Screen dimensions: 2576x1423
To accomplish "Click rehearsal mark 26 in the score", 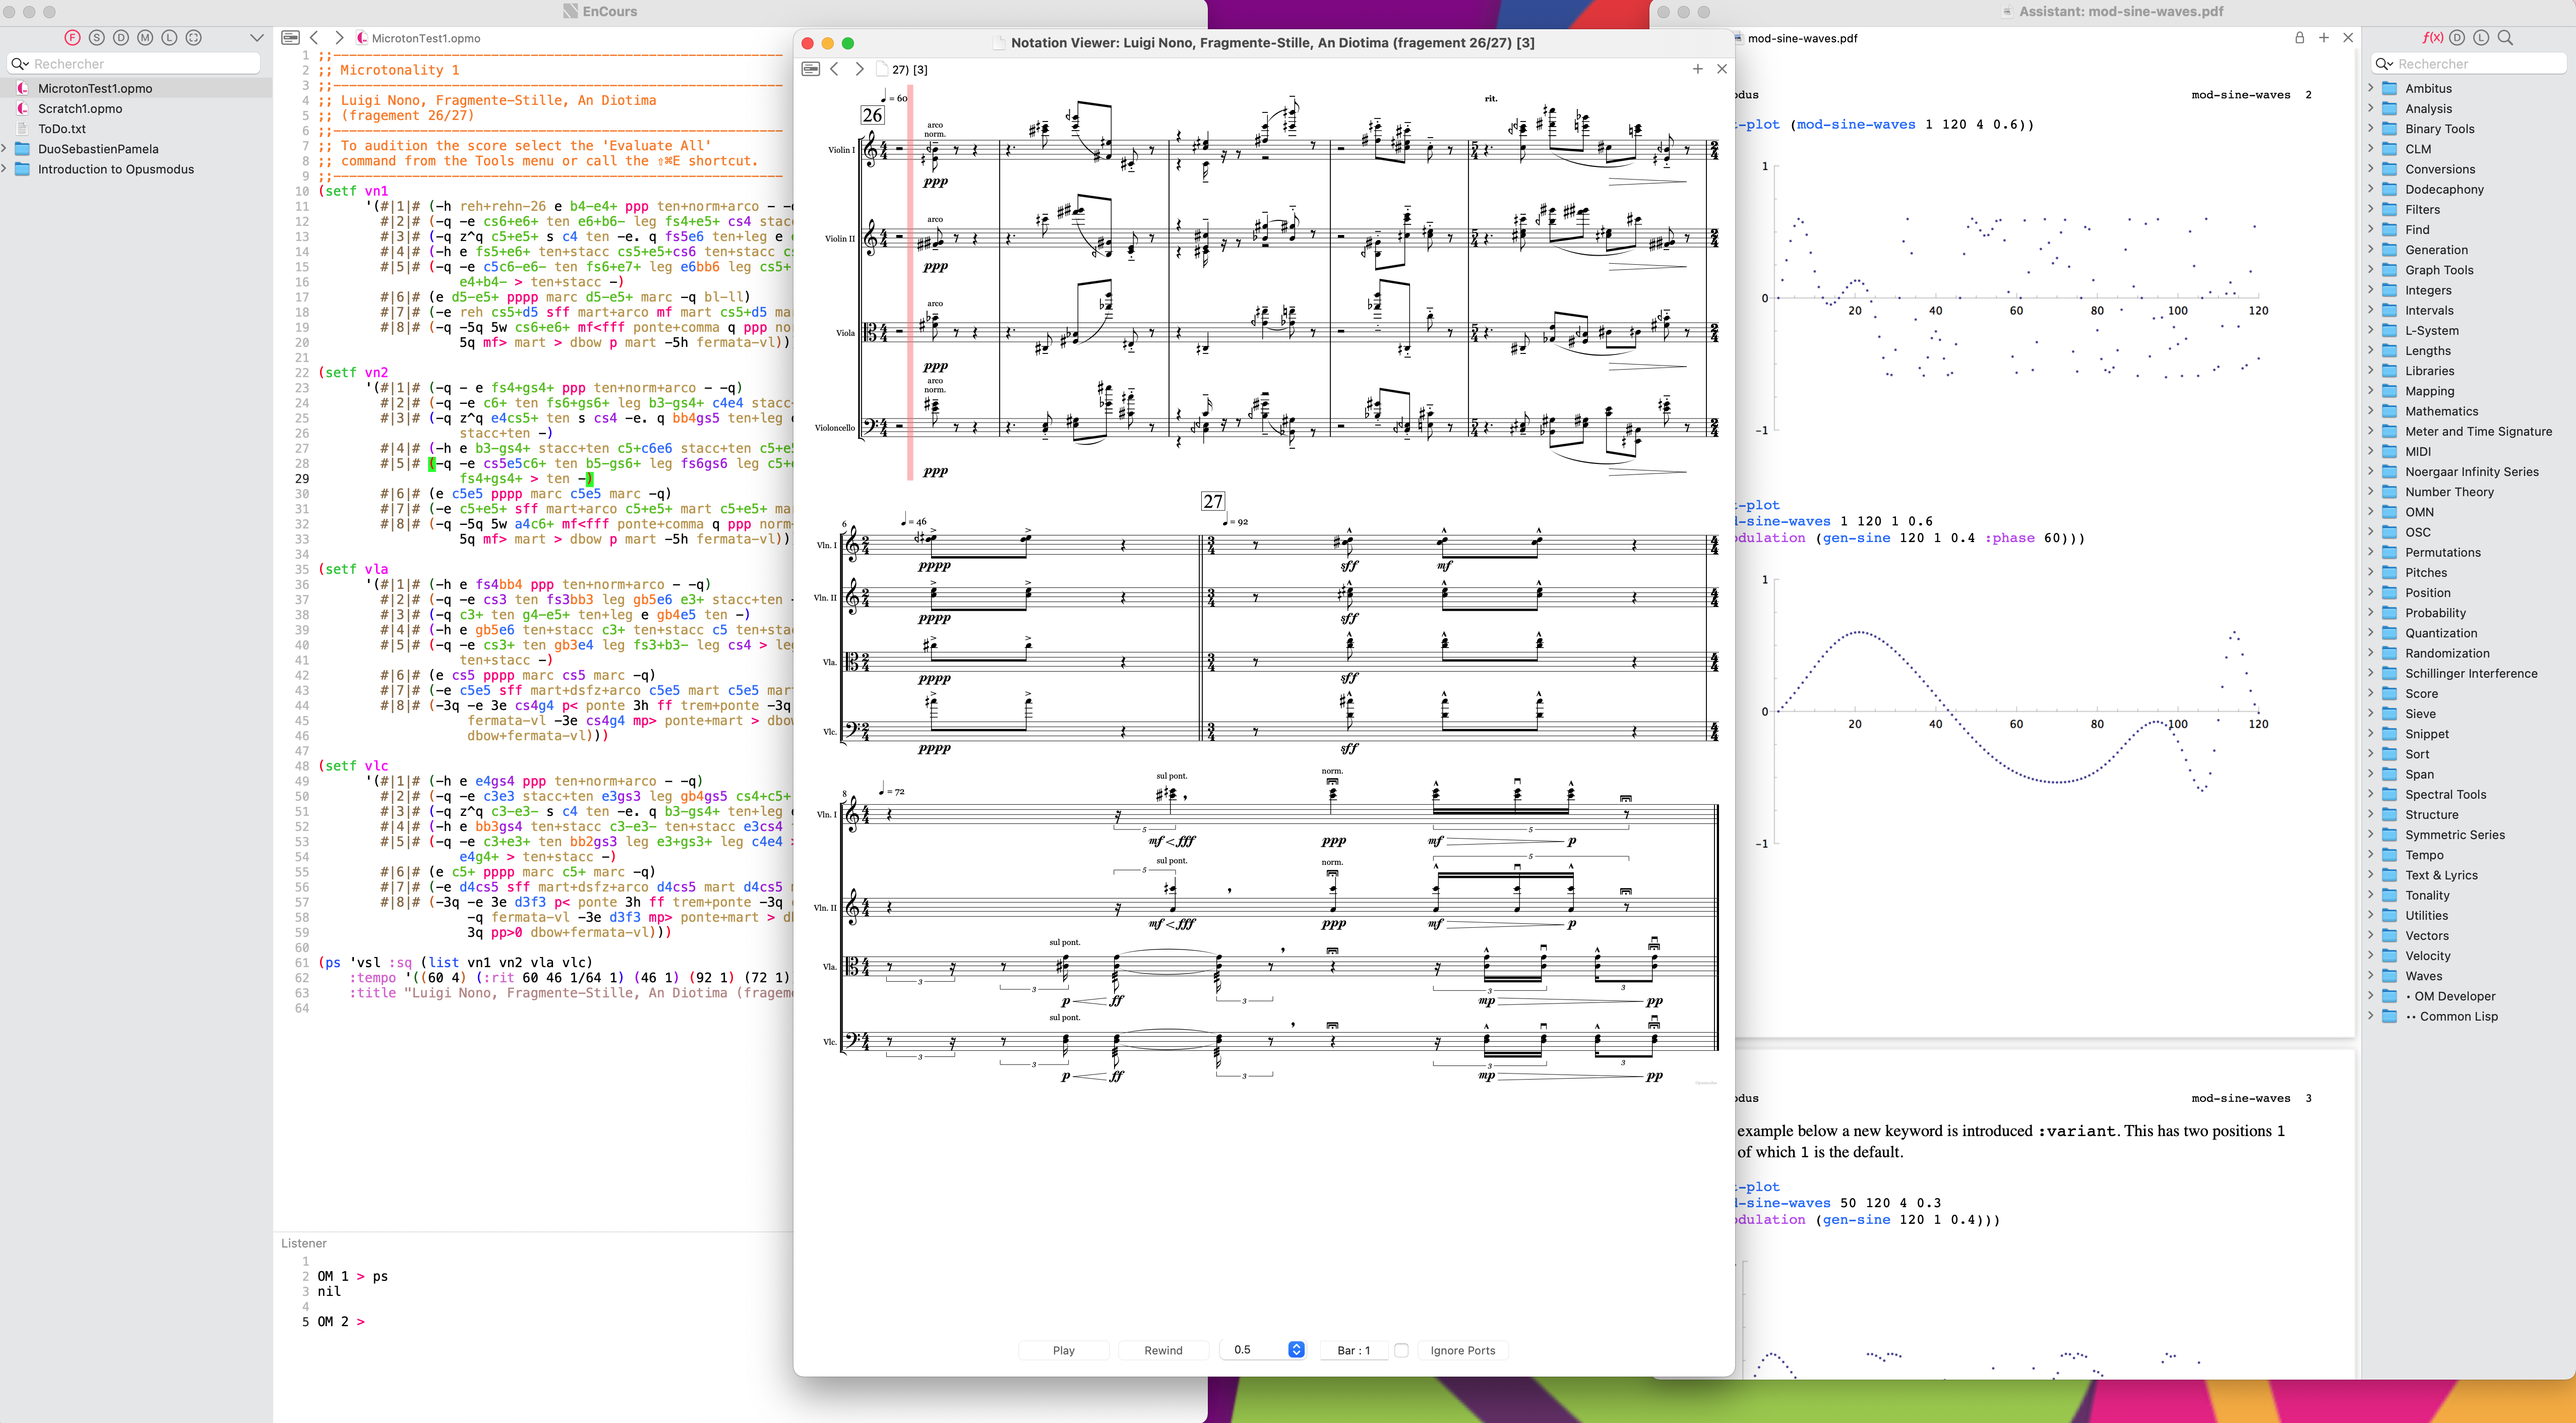I will [872, 115].
